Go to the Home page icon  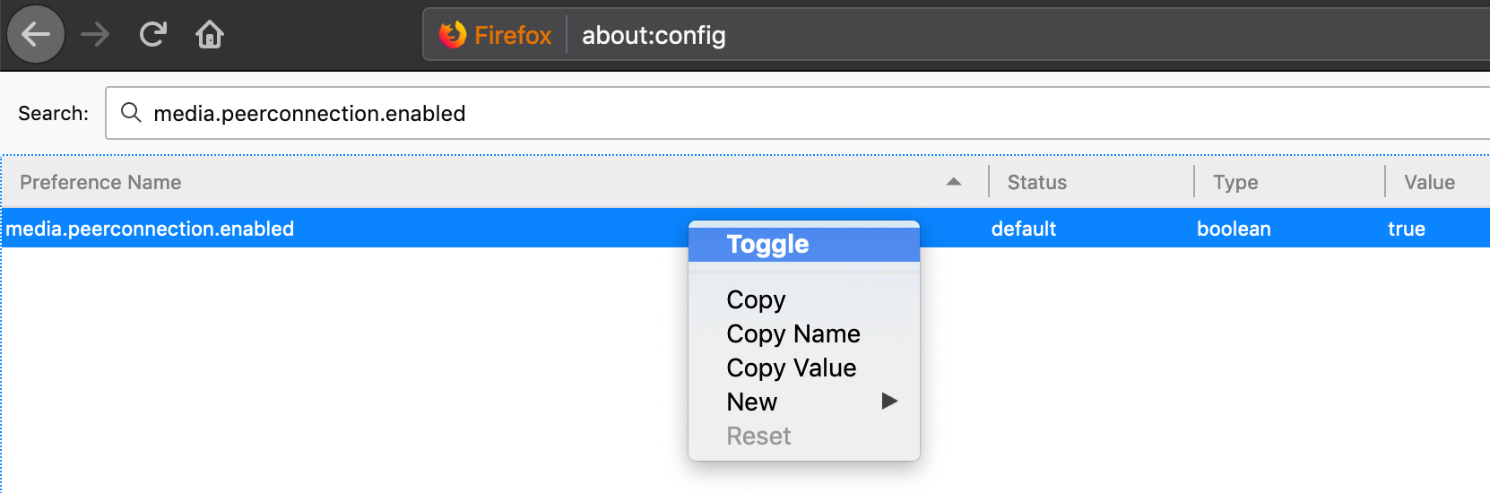point(210,35)
